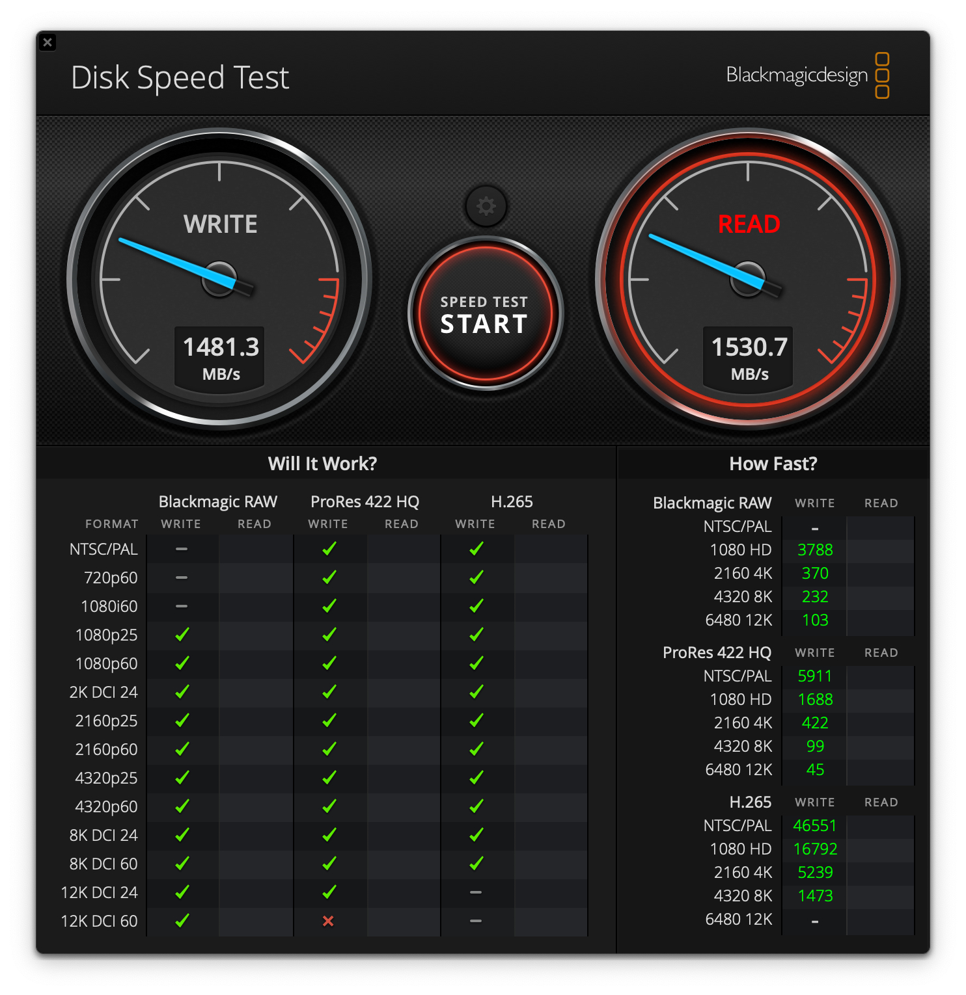Click the ProRes checkmark for 12K DCI 24

(x=329, y=892)
